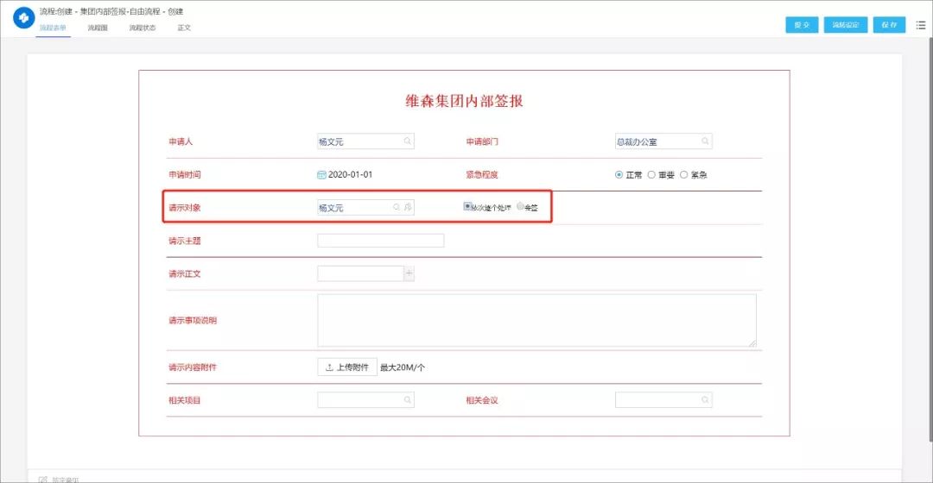The height and width of the screenshot is (483, 933).
Task: Click the person-group icon in 请示对象 field
Action: 408,207
